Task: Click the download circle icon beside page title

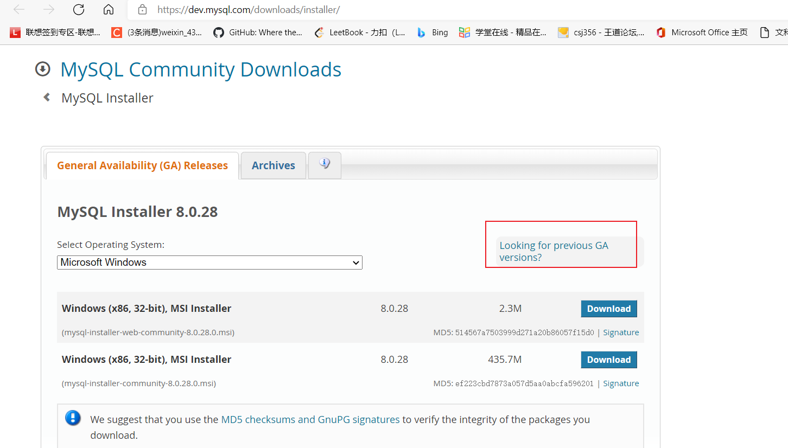Action: (x=42, y=69)
